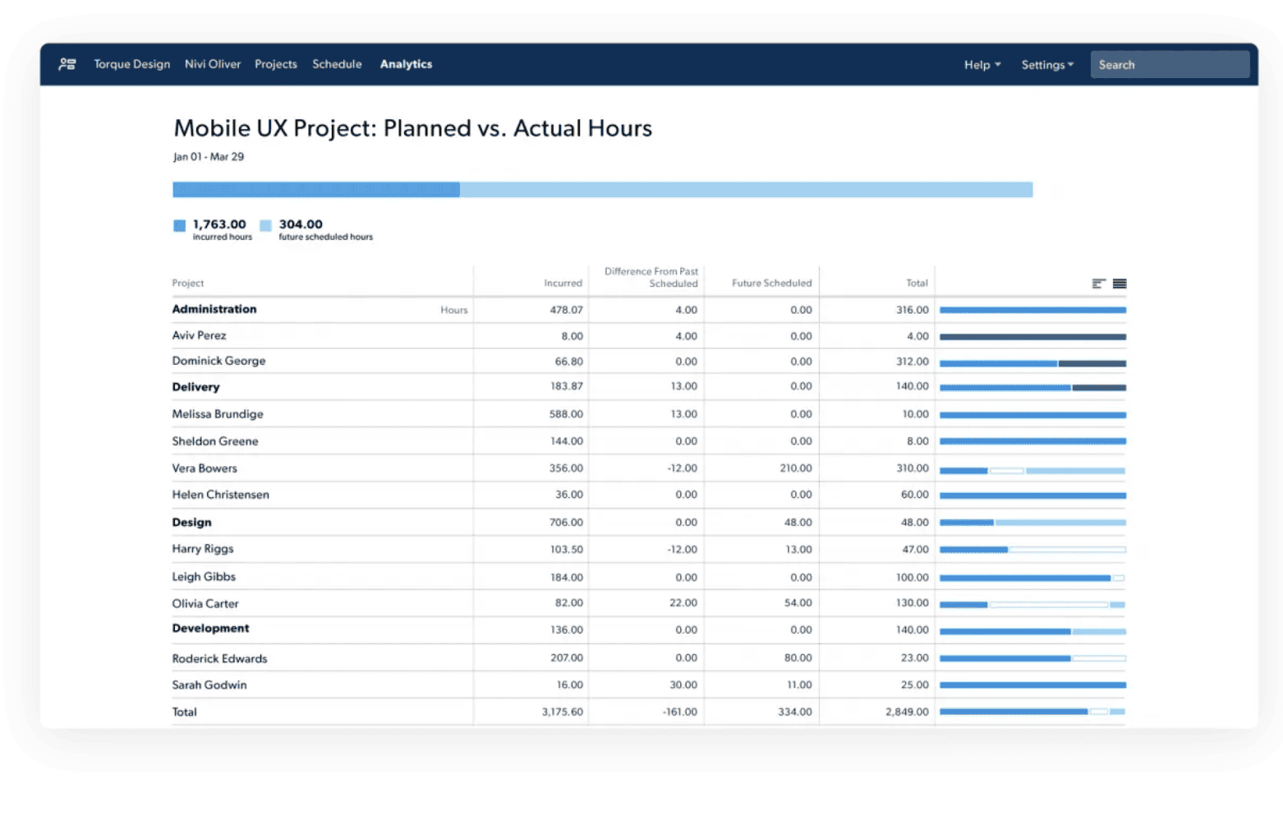
Task: Click in the Search field
Action: (x=1169, y=65)
